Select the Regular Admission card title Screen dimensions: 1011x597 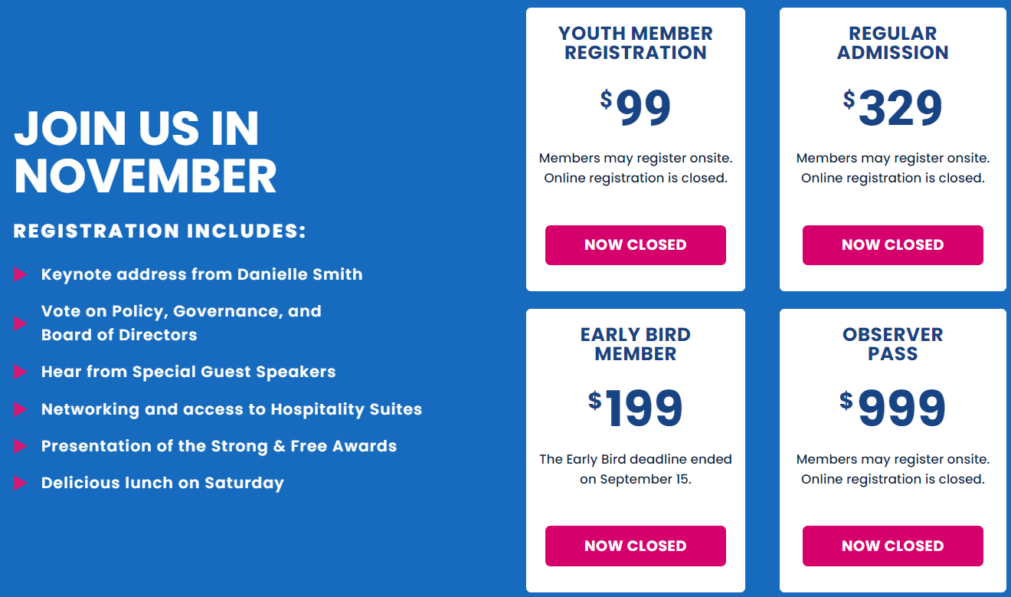pyautogui.click(x=893, y=44)
